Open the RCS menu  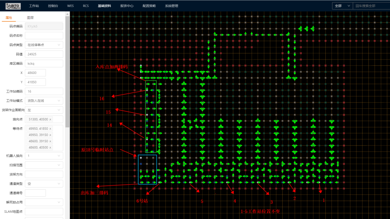pyautogui.click(x=86, y=6)
